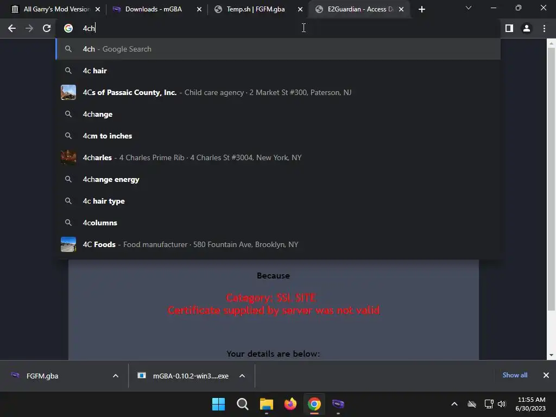Click the Google icon in address bar
This screenshot has height=417, width=556.
68,28
